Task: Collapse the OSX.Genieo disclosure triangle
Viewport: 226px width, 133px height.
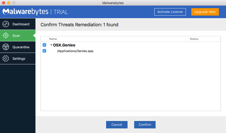Action: (51, 45)
